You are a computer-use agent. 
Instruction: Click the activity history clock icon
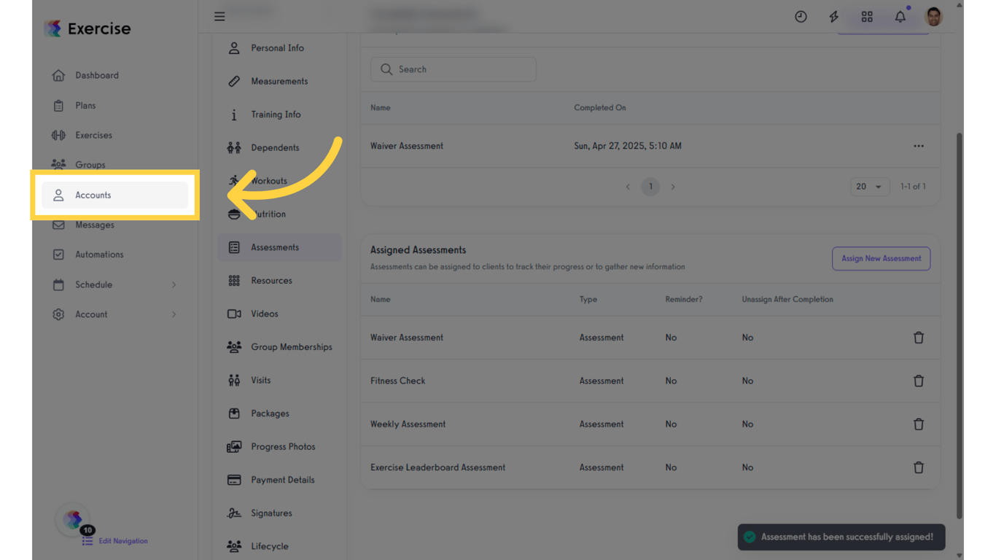[x=801, y=16]
